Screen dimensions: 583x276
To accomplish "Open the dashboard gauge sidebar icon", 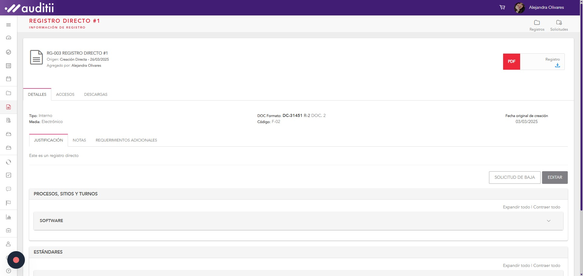I will (9, 38).
